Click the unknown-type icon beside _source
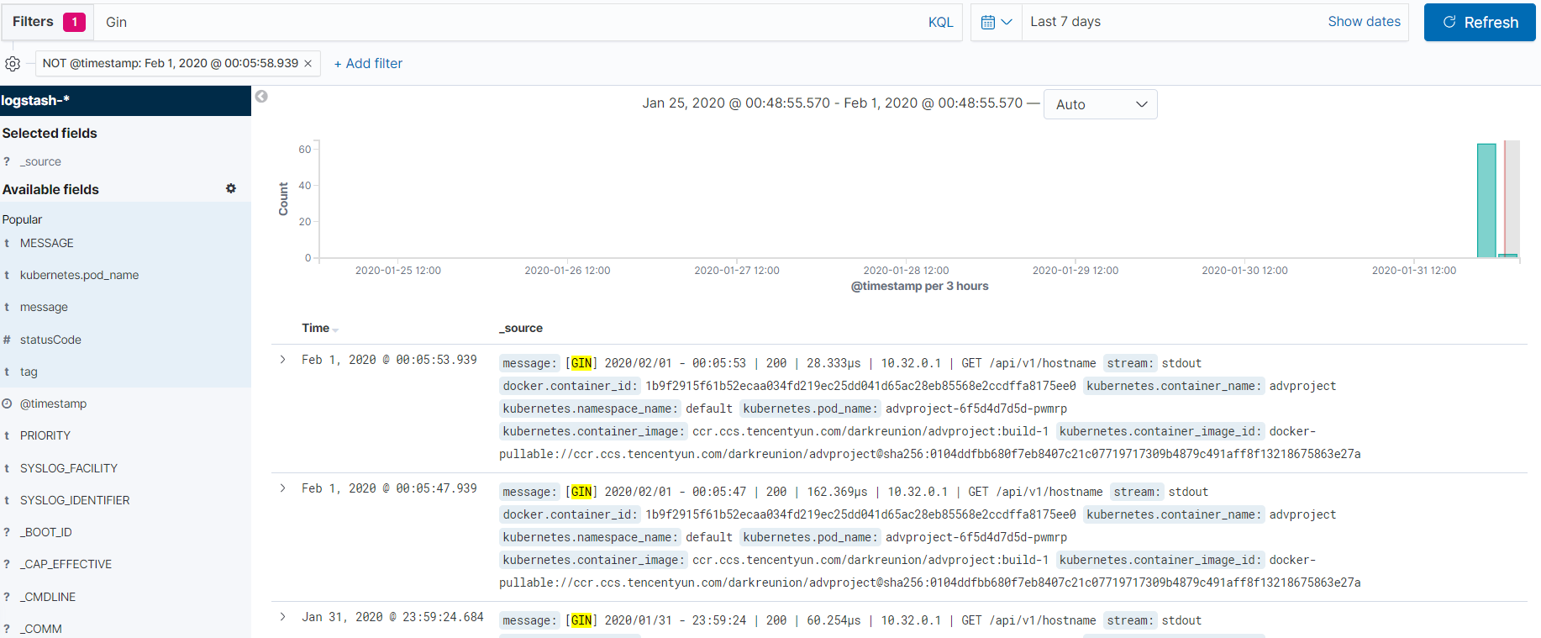Image resolution: width=1541 pixels, height=638 pixels. click(x=7, y=162)
